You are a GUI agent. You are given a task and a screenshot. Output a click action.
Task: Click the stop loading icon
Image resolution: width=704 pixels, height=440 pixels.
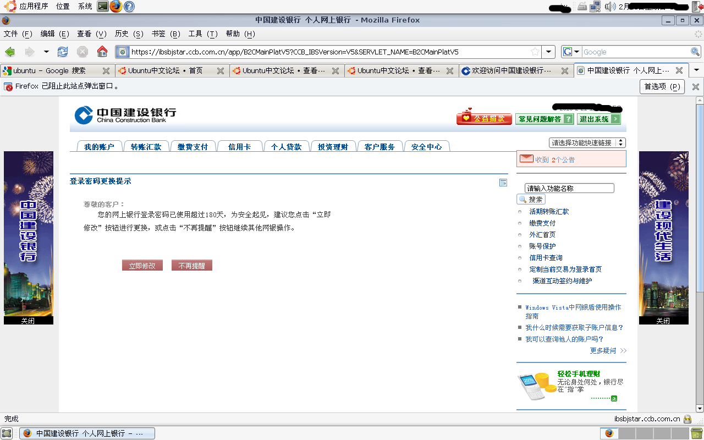(82, 52)
